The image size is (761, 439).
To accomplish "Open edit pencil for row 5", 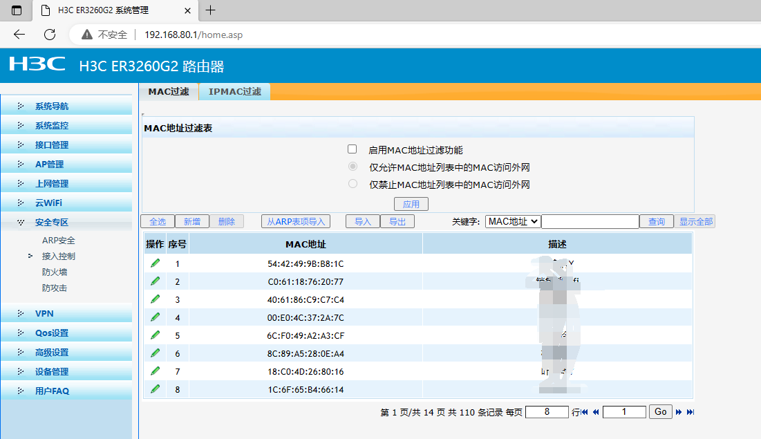I will 156,335.
